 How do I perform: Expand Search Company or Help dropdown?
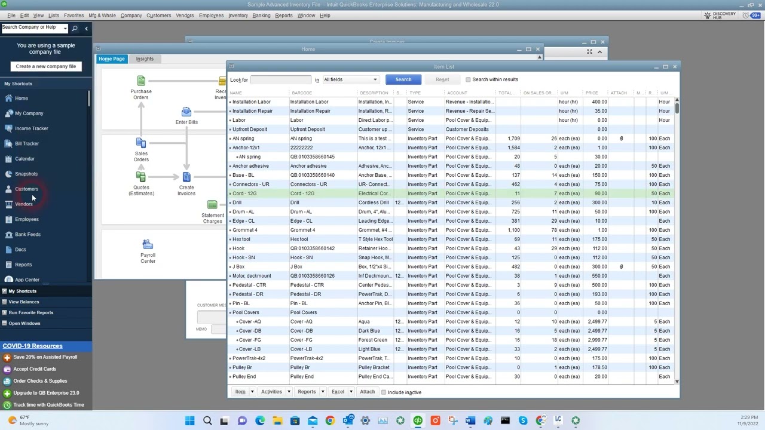coord(65,28)
